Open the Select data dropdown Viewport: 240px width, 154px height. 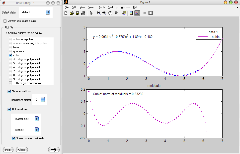[48, 12]
